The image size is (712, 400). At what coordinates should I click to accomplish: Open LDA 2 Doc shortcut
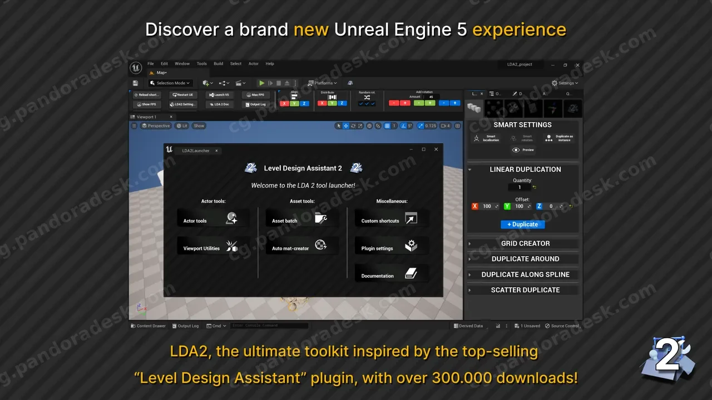point(219,104)
